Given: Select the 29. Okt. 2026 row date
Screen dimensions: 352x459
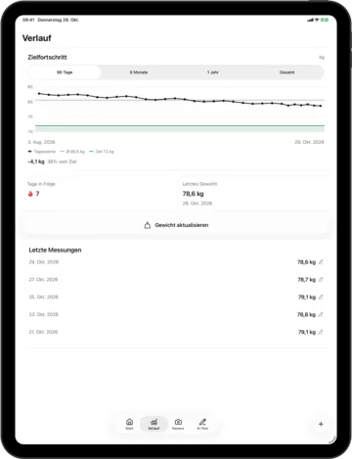Looking at the screenshot, I should click(x=44, y=262).
